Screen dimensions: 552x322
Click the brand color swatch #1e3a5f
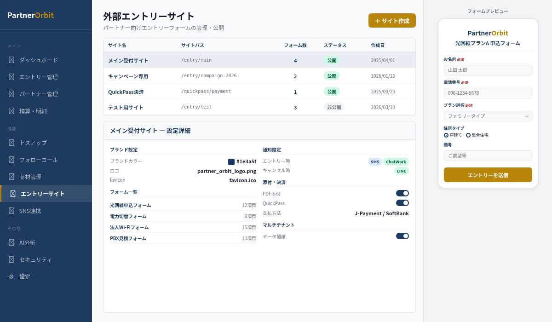pyautogui.click(x=231, y=162)
